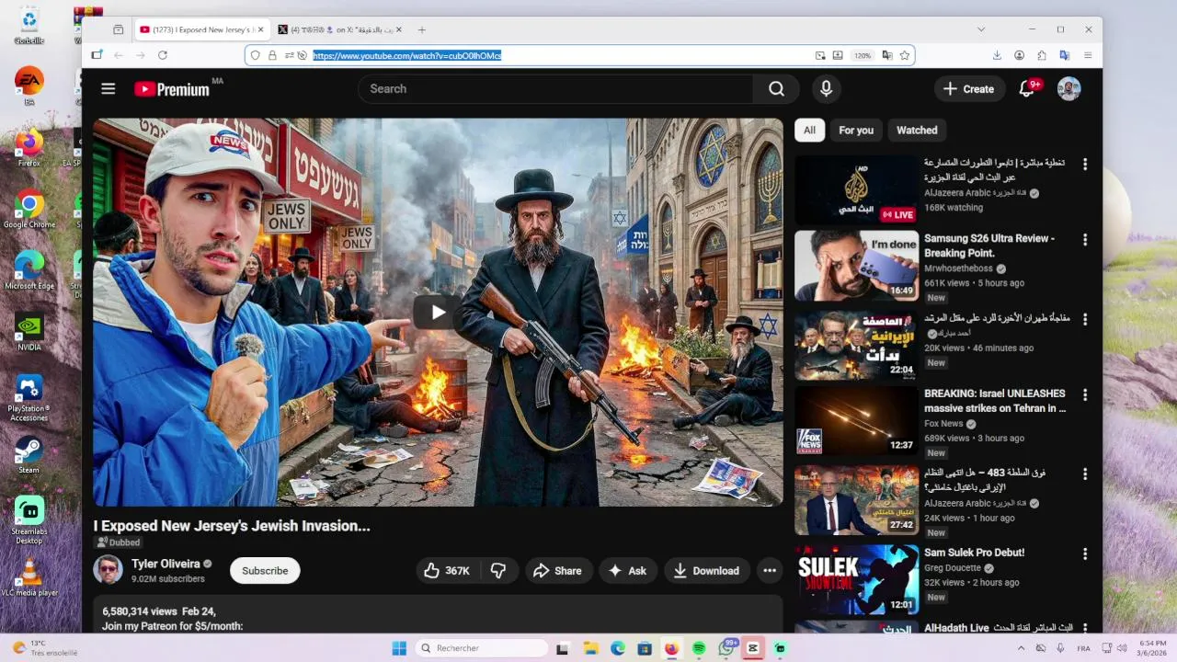
Task: Open the Fox News strikes thumbnail
Action: (856, 420)
